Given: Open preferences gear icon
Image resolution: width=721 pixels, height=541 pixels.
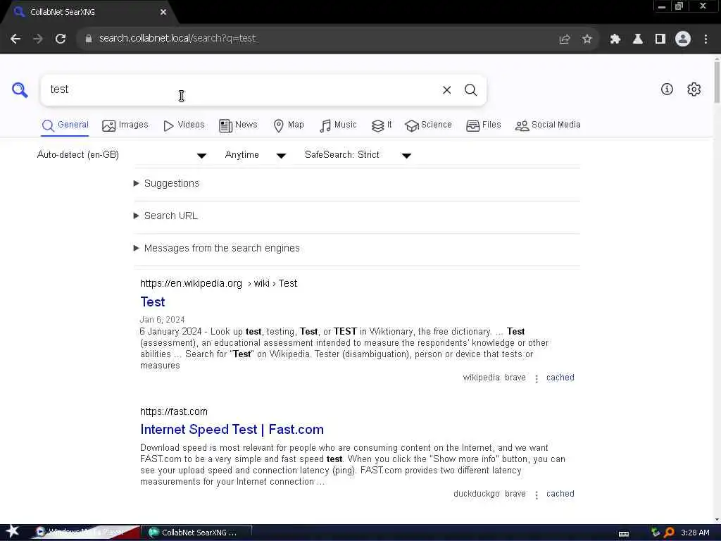Looking at the screenshot, I should coord(694,89).
